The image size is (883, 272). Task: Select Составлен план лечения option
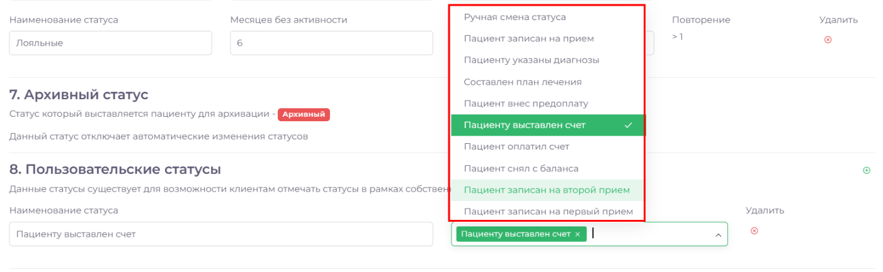(x=547, y=82)
